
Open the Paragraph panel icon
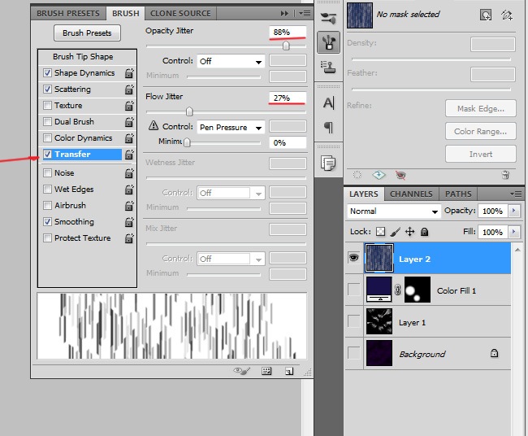[x=329, y=127]
